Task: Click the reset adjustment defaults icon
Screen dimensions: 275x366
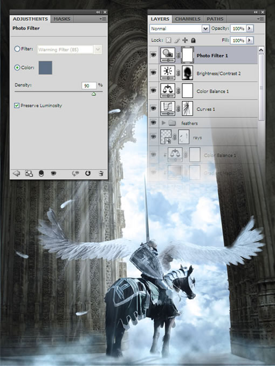Action: click(88, 173)
